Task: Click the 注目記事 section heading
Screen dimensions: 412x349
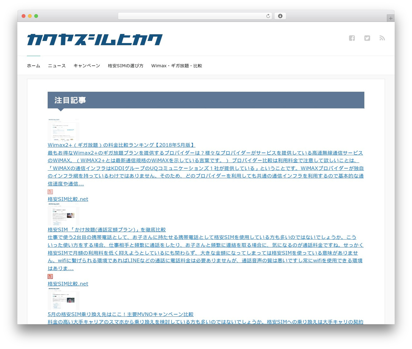Action: click(x=206, y=100)
